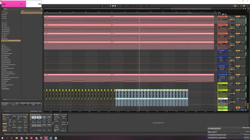
Task: Select the Yellow collection tag
Action: (5, 15)
